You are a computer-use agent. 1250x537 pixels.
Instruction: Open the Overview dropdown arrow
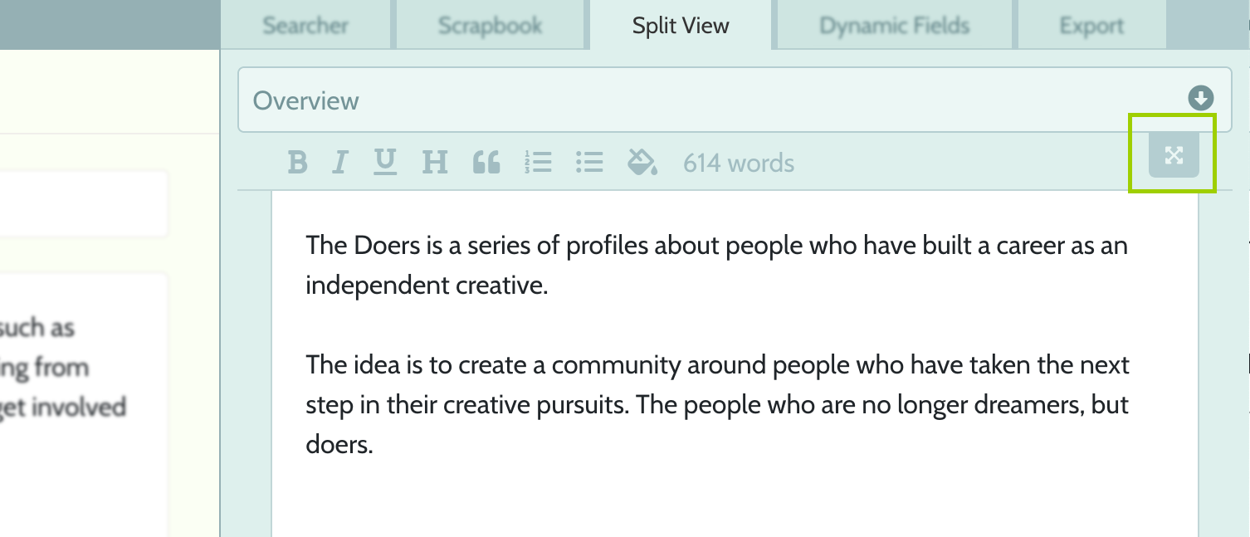[x=1201, y=99]
